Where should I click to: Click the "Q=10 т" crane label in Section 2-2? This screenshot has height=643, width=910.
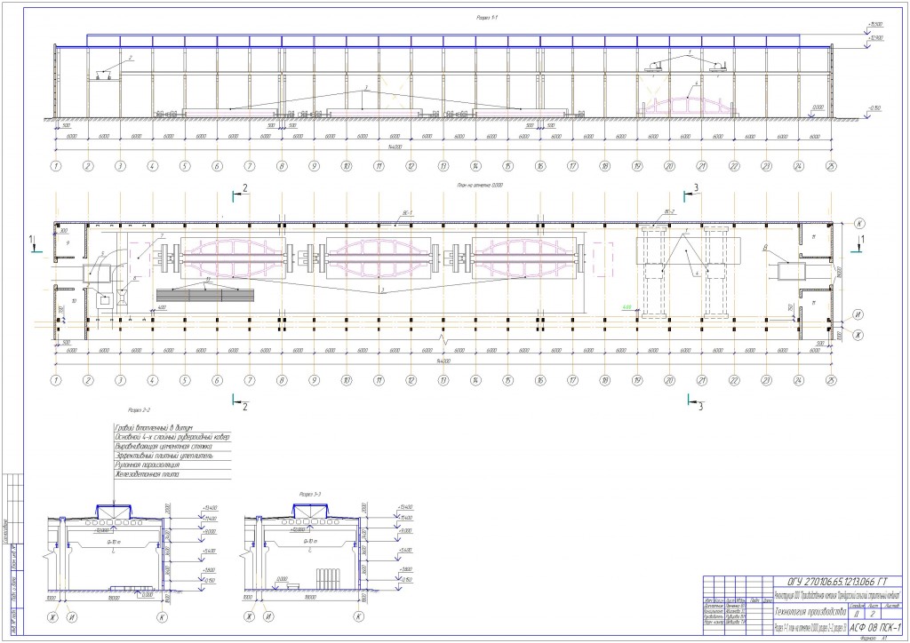click(115, 542)
